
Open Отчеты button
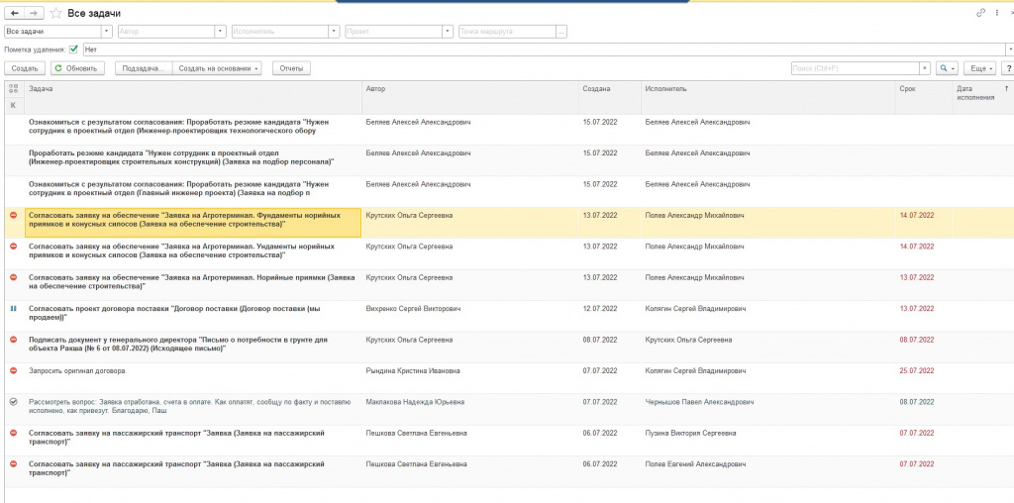tap(291, 68)
